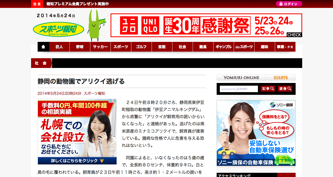This screenshot has height=177, width=333.
Task: Open the ゴルフ menu tab
Action: pyautogui.click(x=141, y=47)
